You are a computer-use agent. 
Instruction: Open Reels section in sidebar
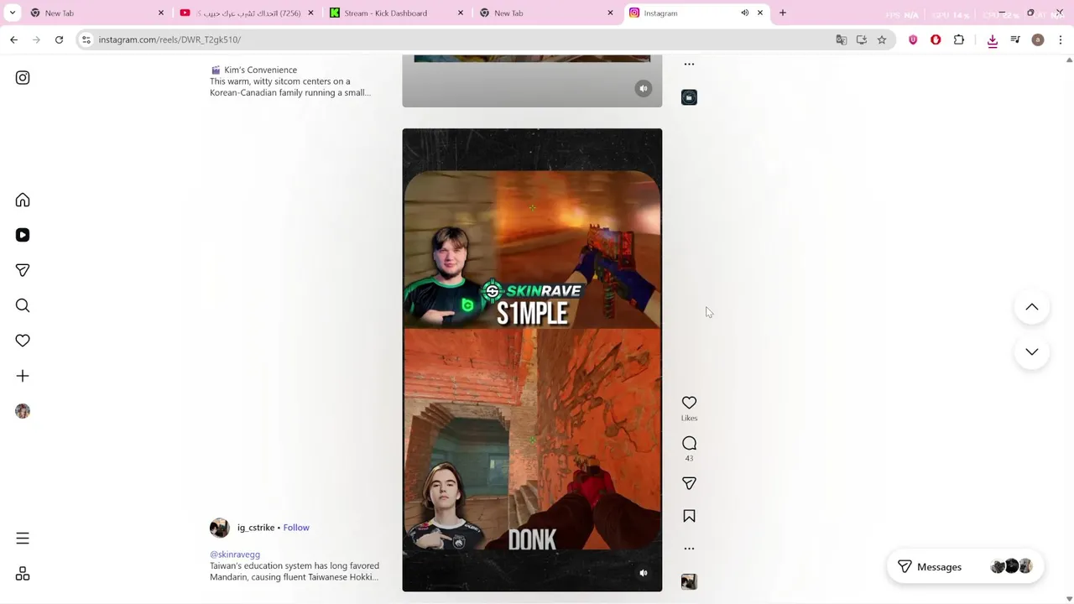pos(23,236)
